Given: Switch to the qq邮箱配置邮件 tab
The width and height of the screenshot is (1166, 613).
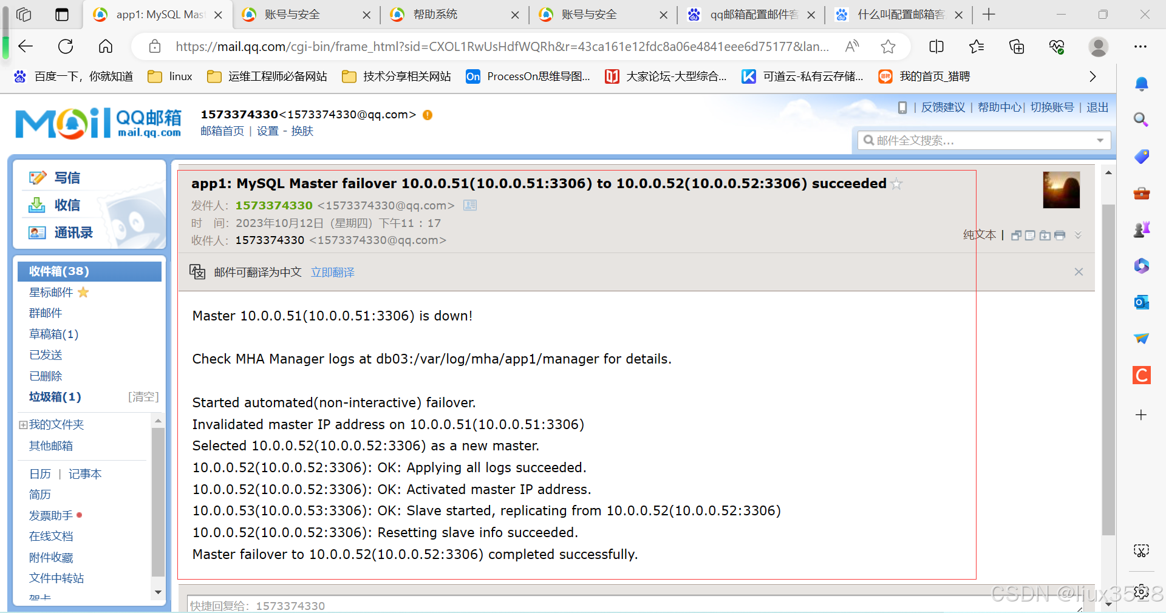Looking at the screenshot, I should [x=751, y=15].
